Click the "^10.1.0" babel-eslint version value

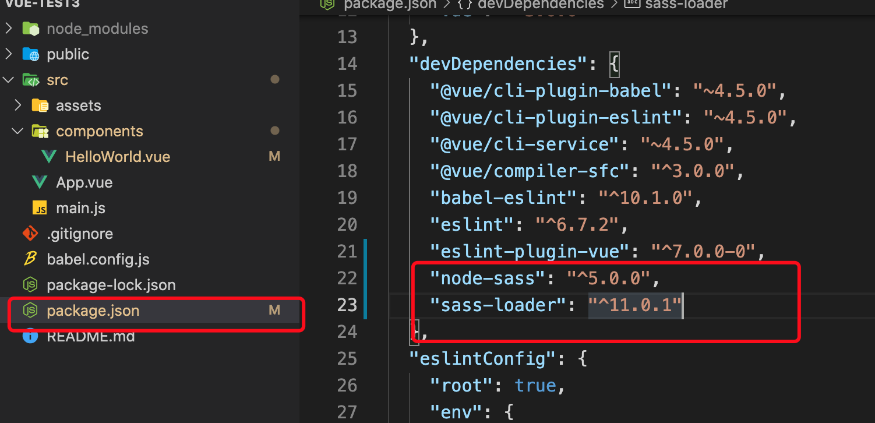pyautogui.click(x=647, y=198)
